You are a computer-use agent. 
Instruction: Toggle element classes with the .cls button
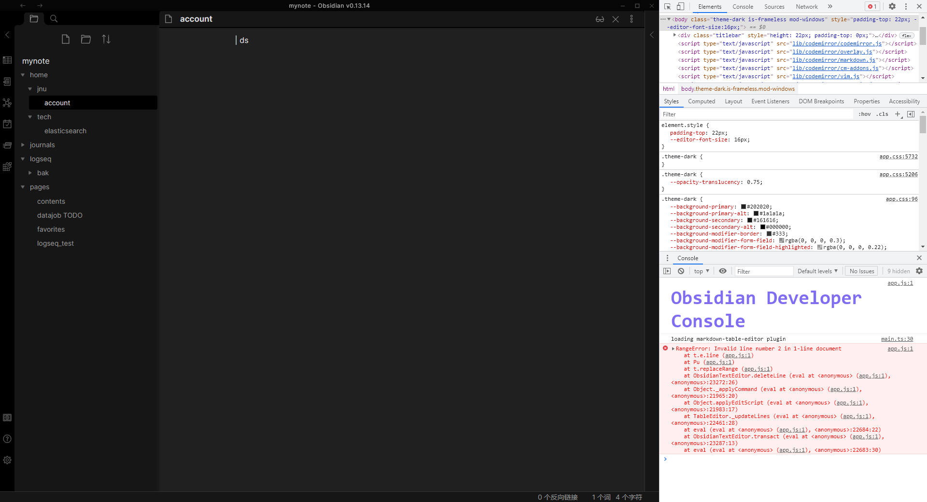tap(882, 114)
